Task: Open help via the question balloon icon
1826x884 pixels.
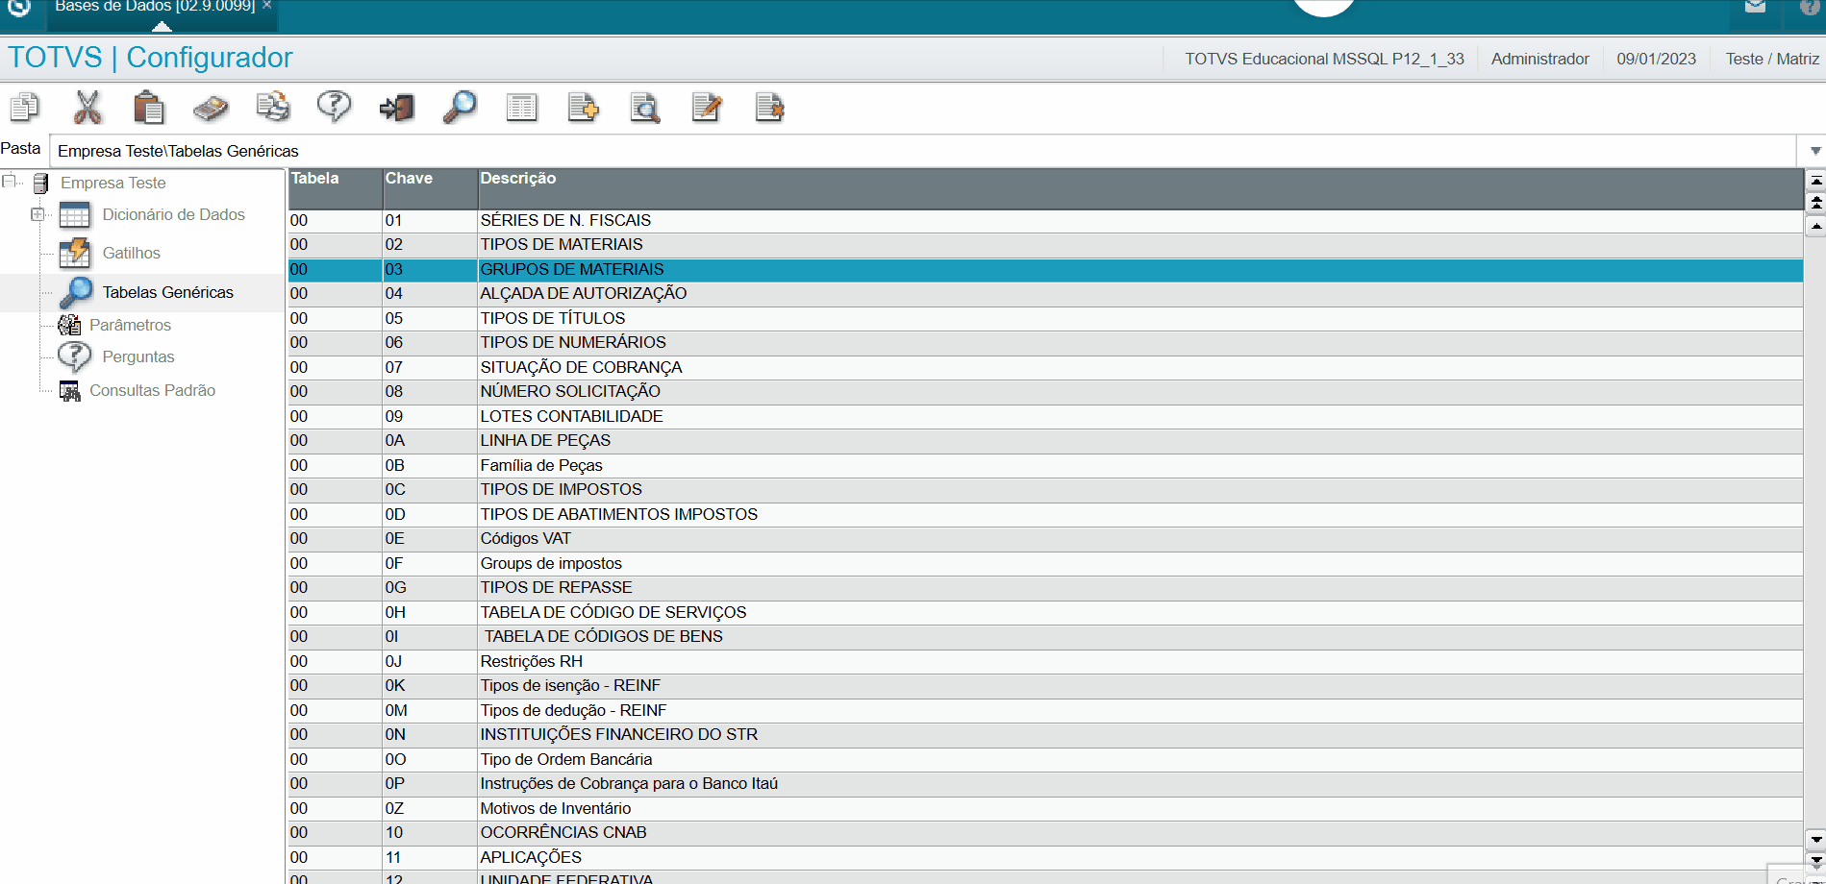Action: click(334, 108)
